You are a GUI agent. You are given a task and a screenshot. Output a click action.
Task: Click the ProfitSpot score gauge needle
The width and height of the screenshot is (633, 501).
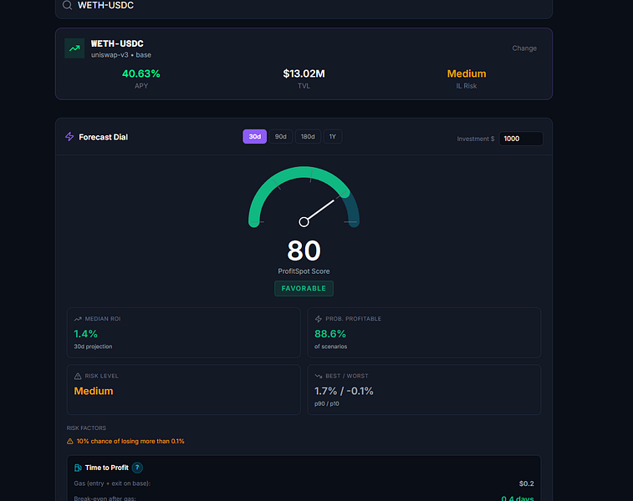click(319, 211)
